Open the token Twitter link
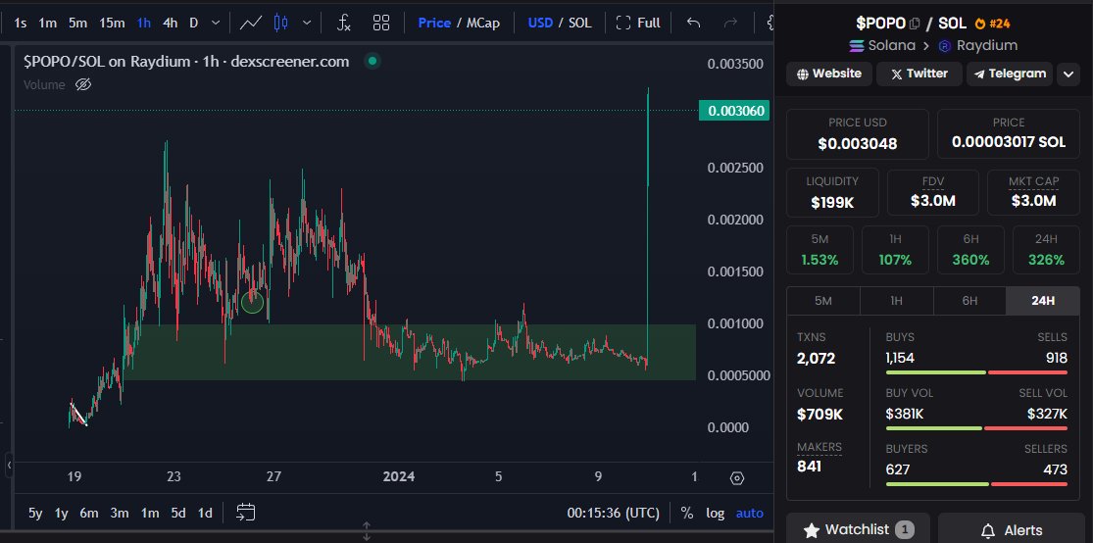The image size is (1093, 543). pyautogui.click(x=919, y=74)
